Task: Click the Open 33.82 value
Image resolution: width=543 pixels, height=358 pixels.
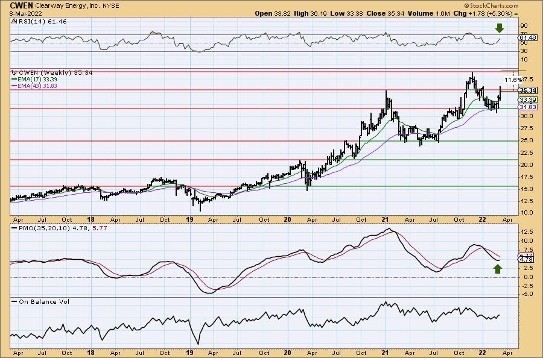Action: click(273, 13)
